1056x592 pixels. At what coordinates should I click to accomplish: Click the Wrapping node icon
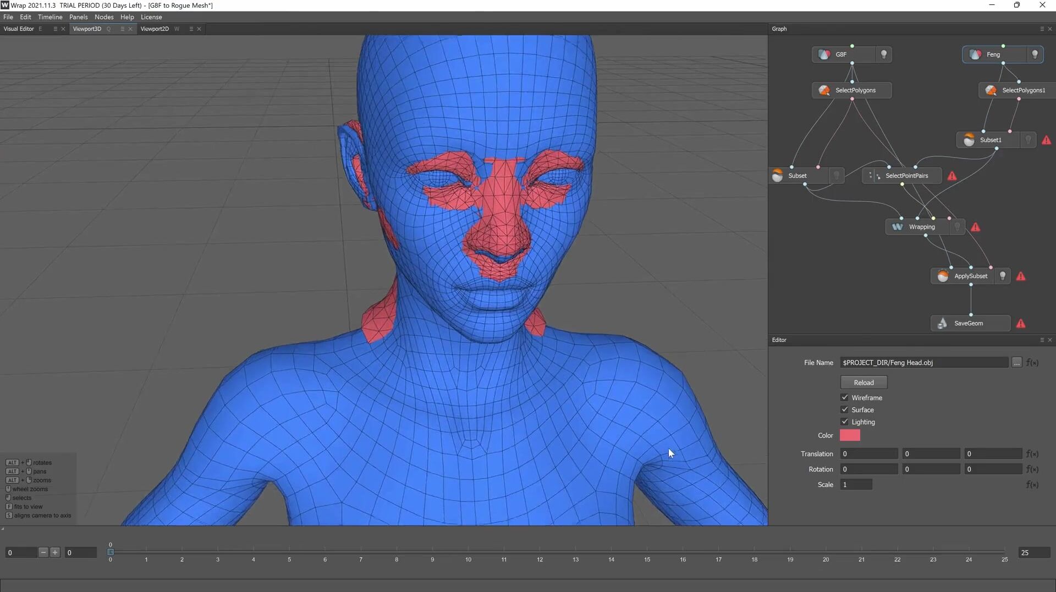coord(897,227)
